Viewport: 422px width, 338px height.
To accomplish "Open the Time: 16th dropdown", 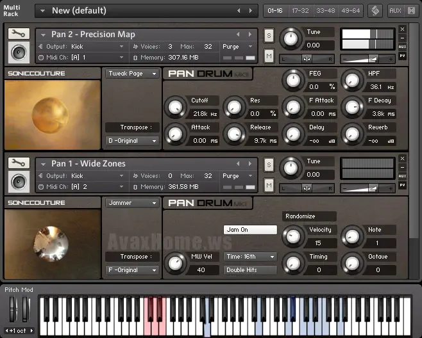I will tap(250, 257).
